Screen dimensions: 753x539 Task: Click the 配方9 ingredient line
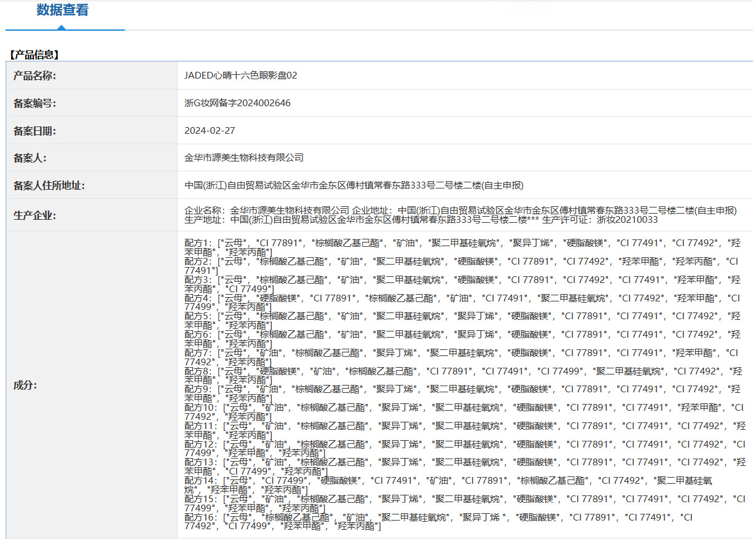[462, 394]
